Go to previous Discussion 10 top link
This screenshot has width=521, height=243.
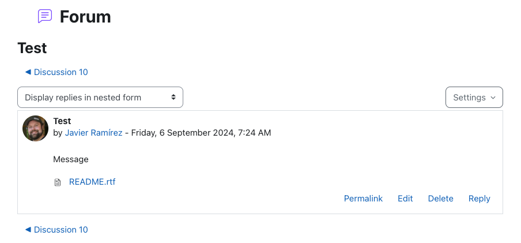click(x=56, y=72)
